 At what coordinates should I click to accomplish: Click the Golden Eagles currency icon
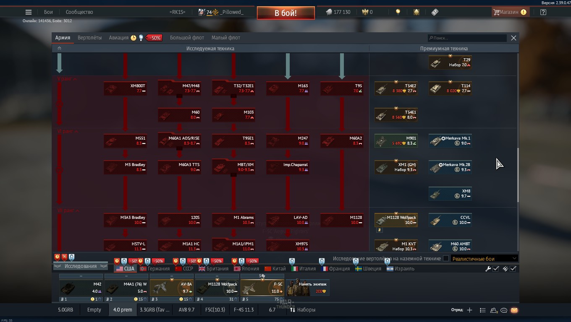(365, 12)
